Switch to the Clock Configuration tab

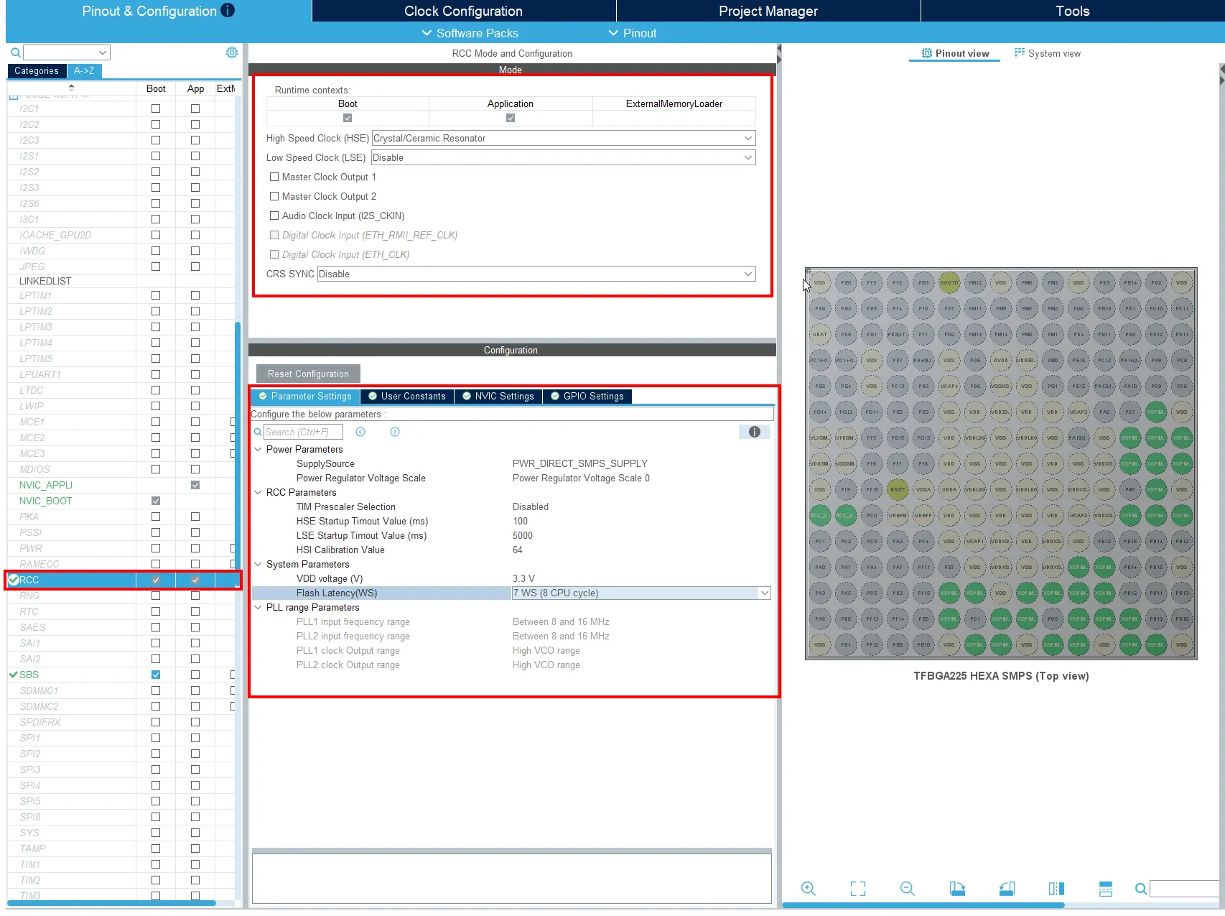(463, 11)
